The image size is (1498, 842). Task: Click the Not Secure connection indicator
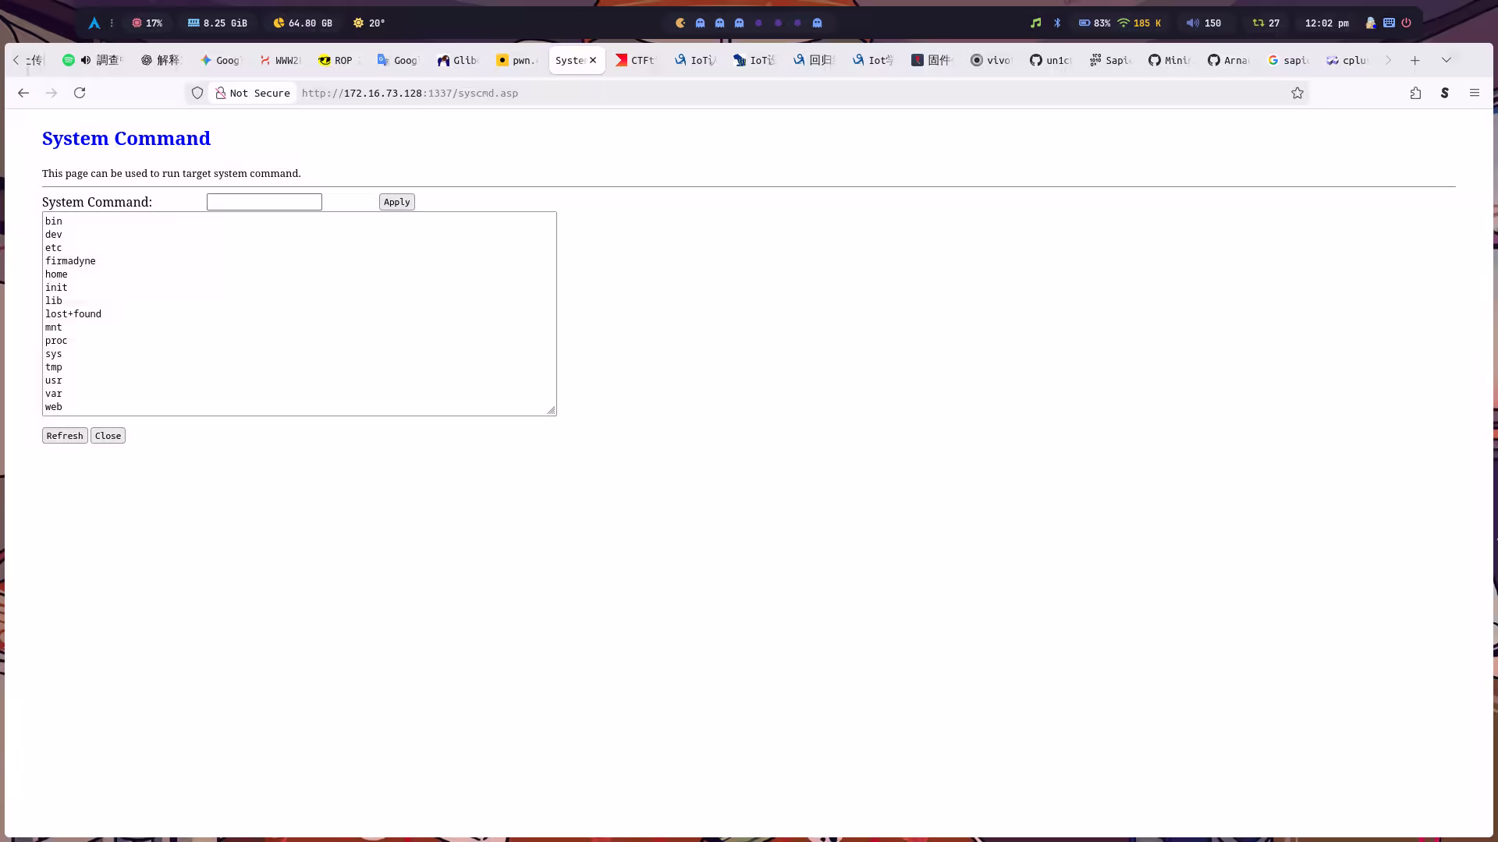(253, 93)
